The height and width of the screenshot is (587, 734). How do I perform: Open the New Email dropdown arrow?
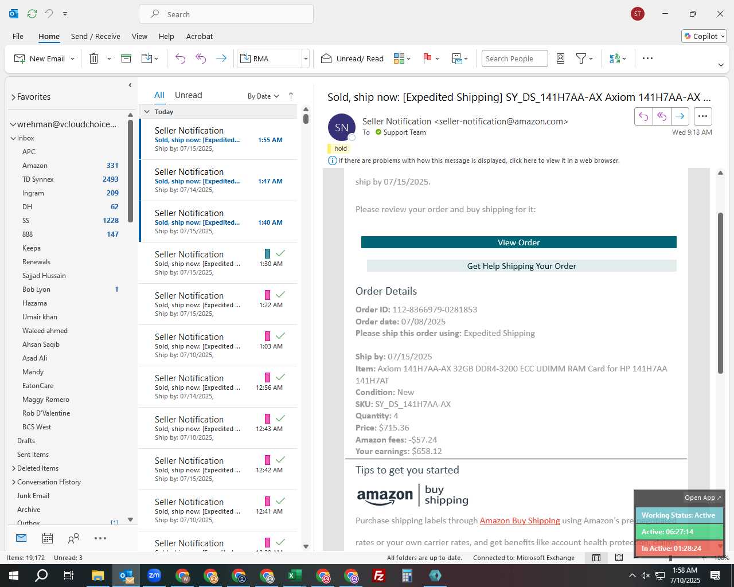coord(72,58)
